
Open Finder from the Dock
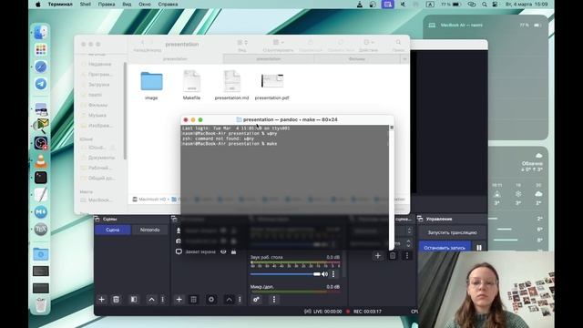(41, 33)
